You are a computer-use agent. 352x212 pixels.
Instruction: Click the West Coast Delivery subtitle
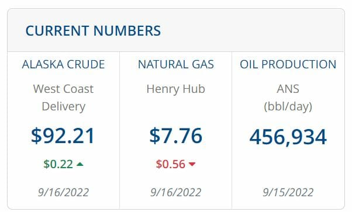[63, 98]
